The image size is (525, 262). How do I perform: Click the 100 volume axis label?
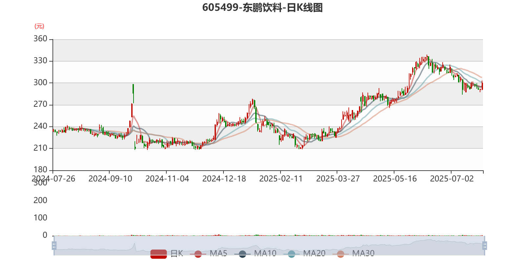pos(40,217)
